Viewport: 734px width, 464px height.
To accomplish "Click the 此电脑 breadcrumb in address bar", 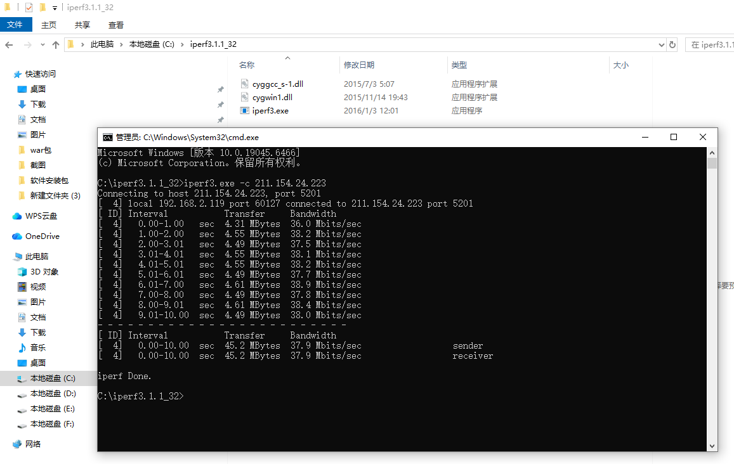I will tap(102, 44).
